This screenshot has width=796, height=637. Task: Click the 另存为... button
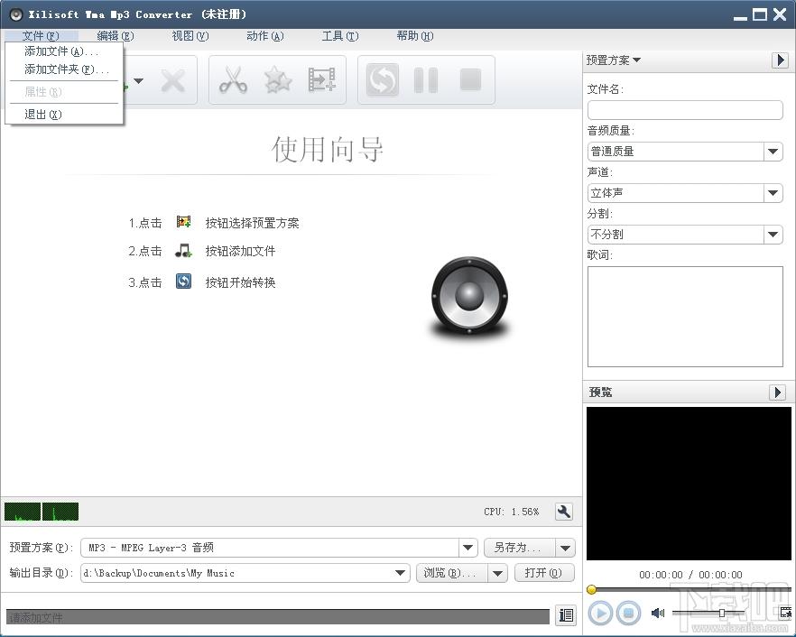pos(519,548)
